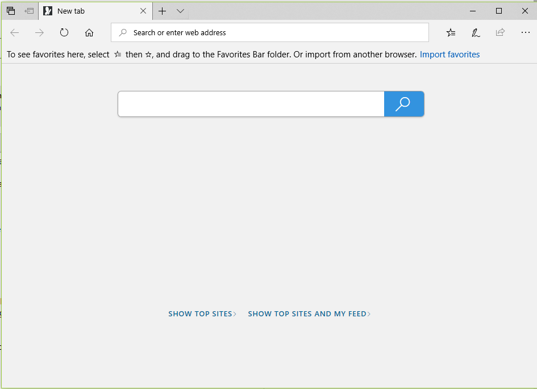Click the grayed-out Back arrow

pos(14,32)
